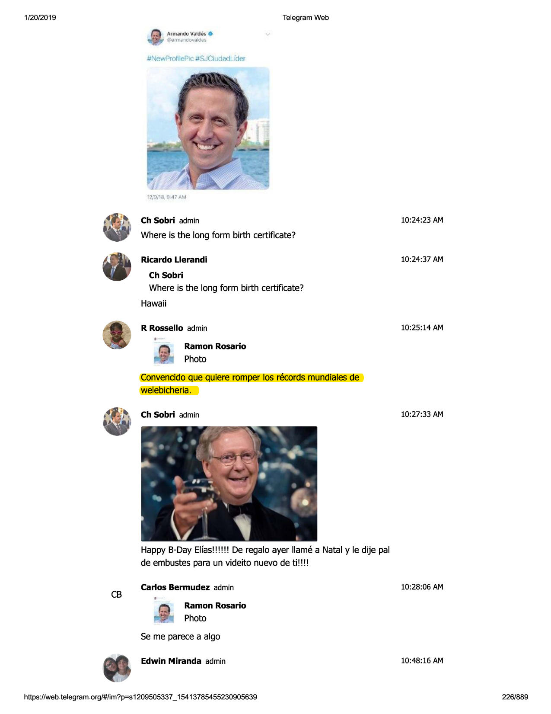The width and height of the screenshot is (551, 714).
Task: Open Edwin Miranda's avatar picture
Action: 117,668
